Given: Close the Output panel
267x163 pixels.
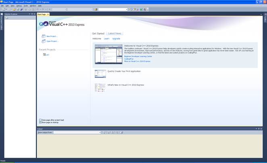Looking at the screenshot, I should pyautogui.click(x=261, y=129).
